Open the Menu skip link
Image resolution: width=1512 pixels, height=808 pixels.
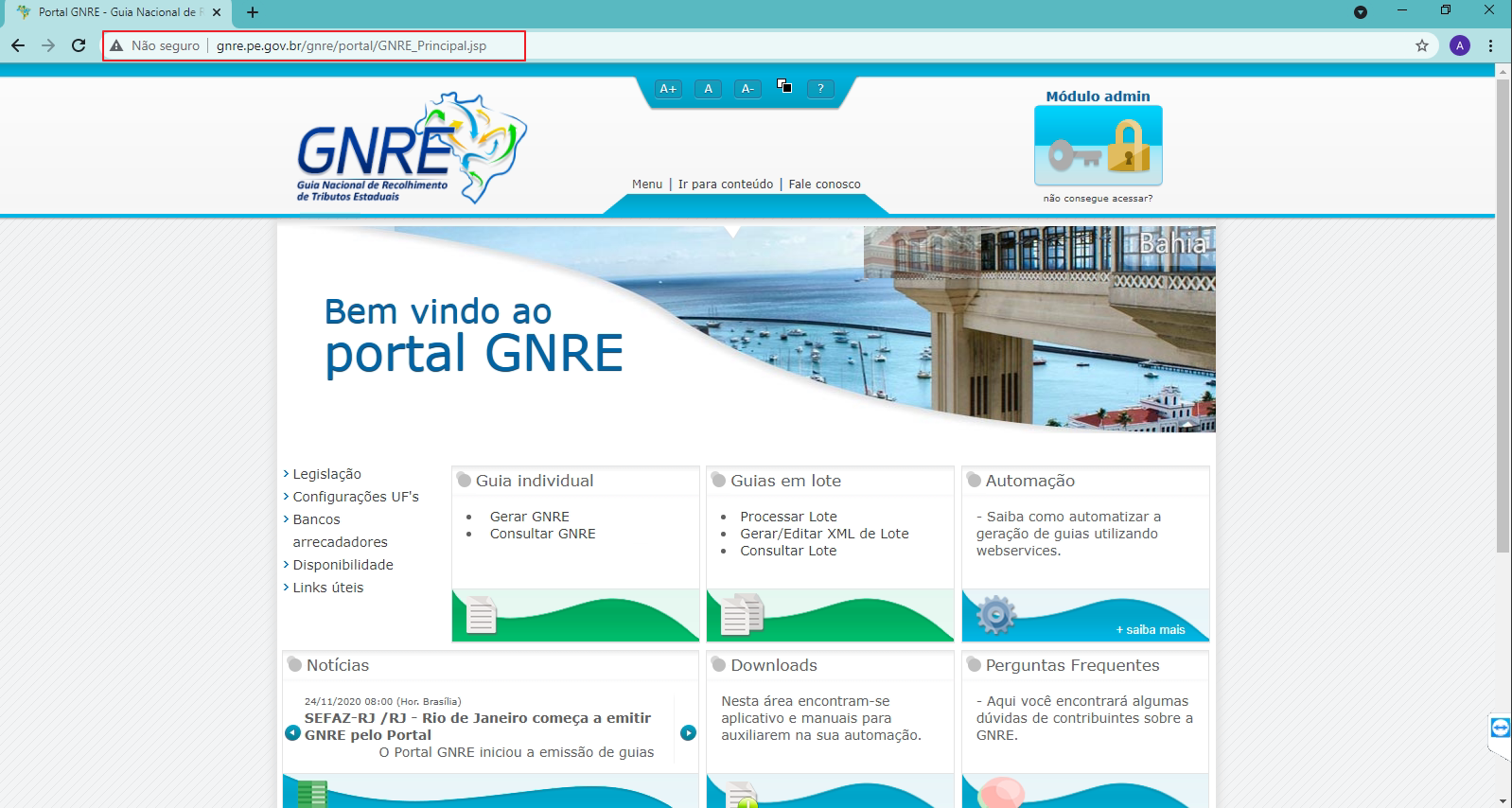coord(647,184)
